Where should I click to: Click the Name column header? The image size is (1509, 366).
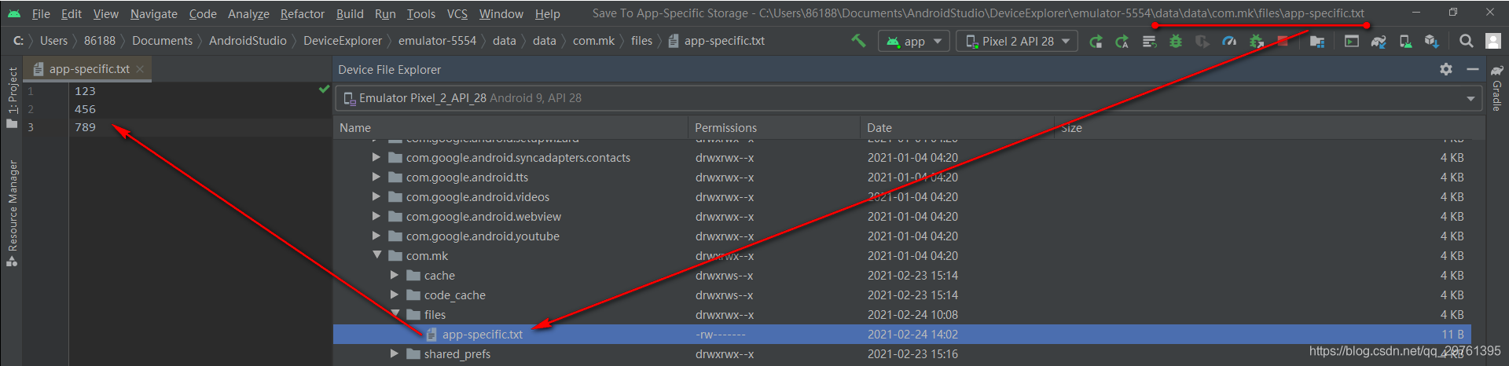coord(511,127)
